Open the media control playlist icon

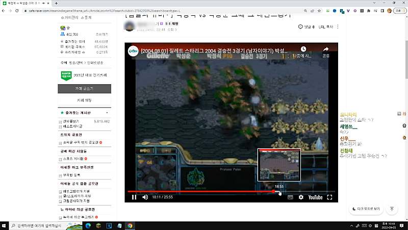pyautogui.click(x=375, y=11)
